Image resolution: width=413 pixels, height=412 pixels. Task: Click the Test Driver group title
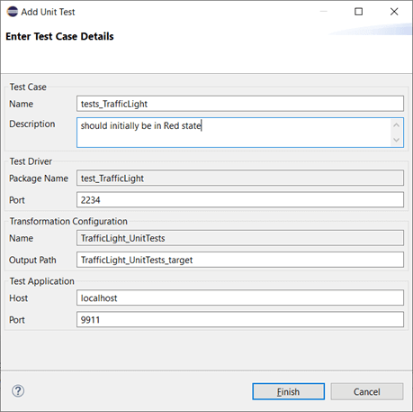[x=31, y=161]
